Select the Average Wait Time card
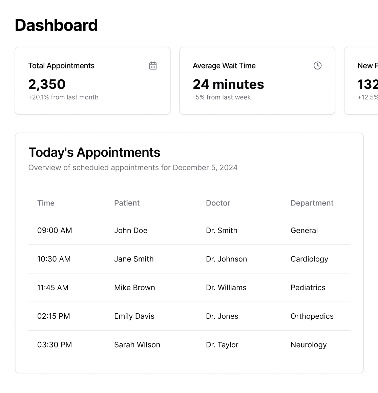 click(257, 81)
